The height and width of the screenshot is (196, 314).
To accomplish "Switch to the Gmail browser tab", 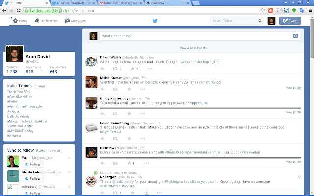I will pos(121,3).
